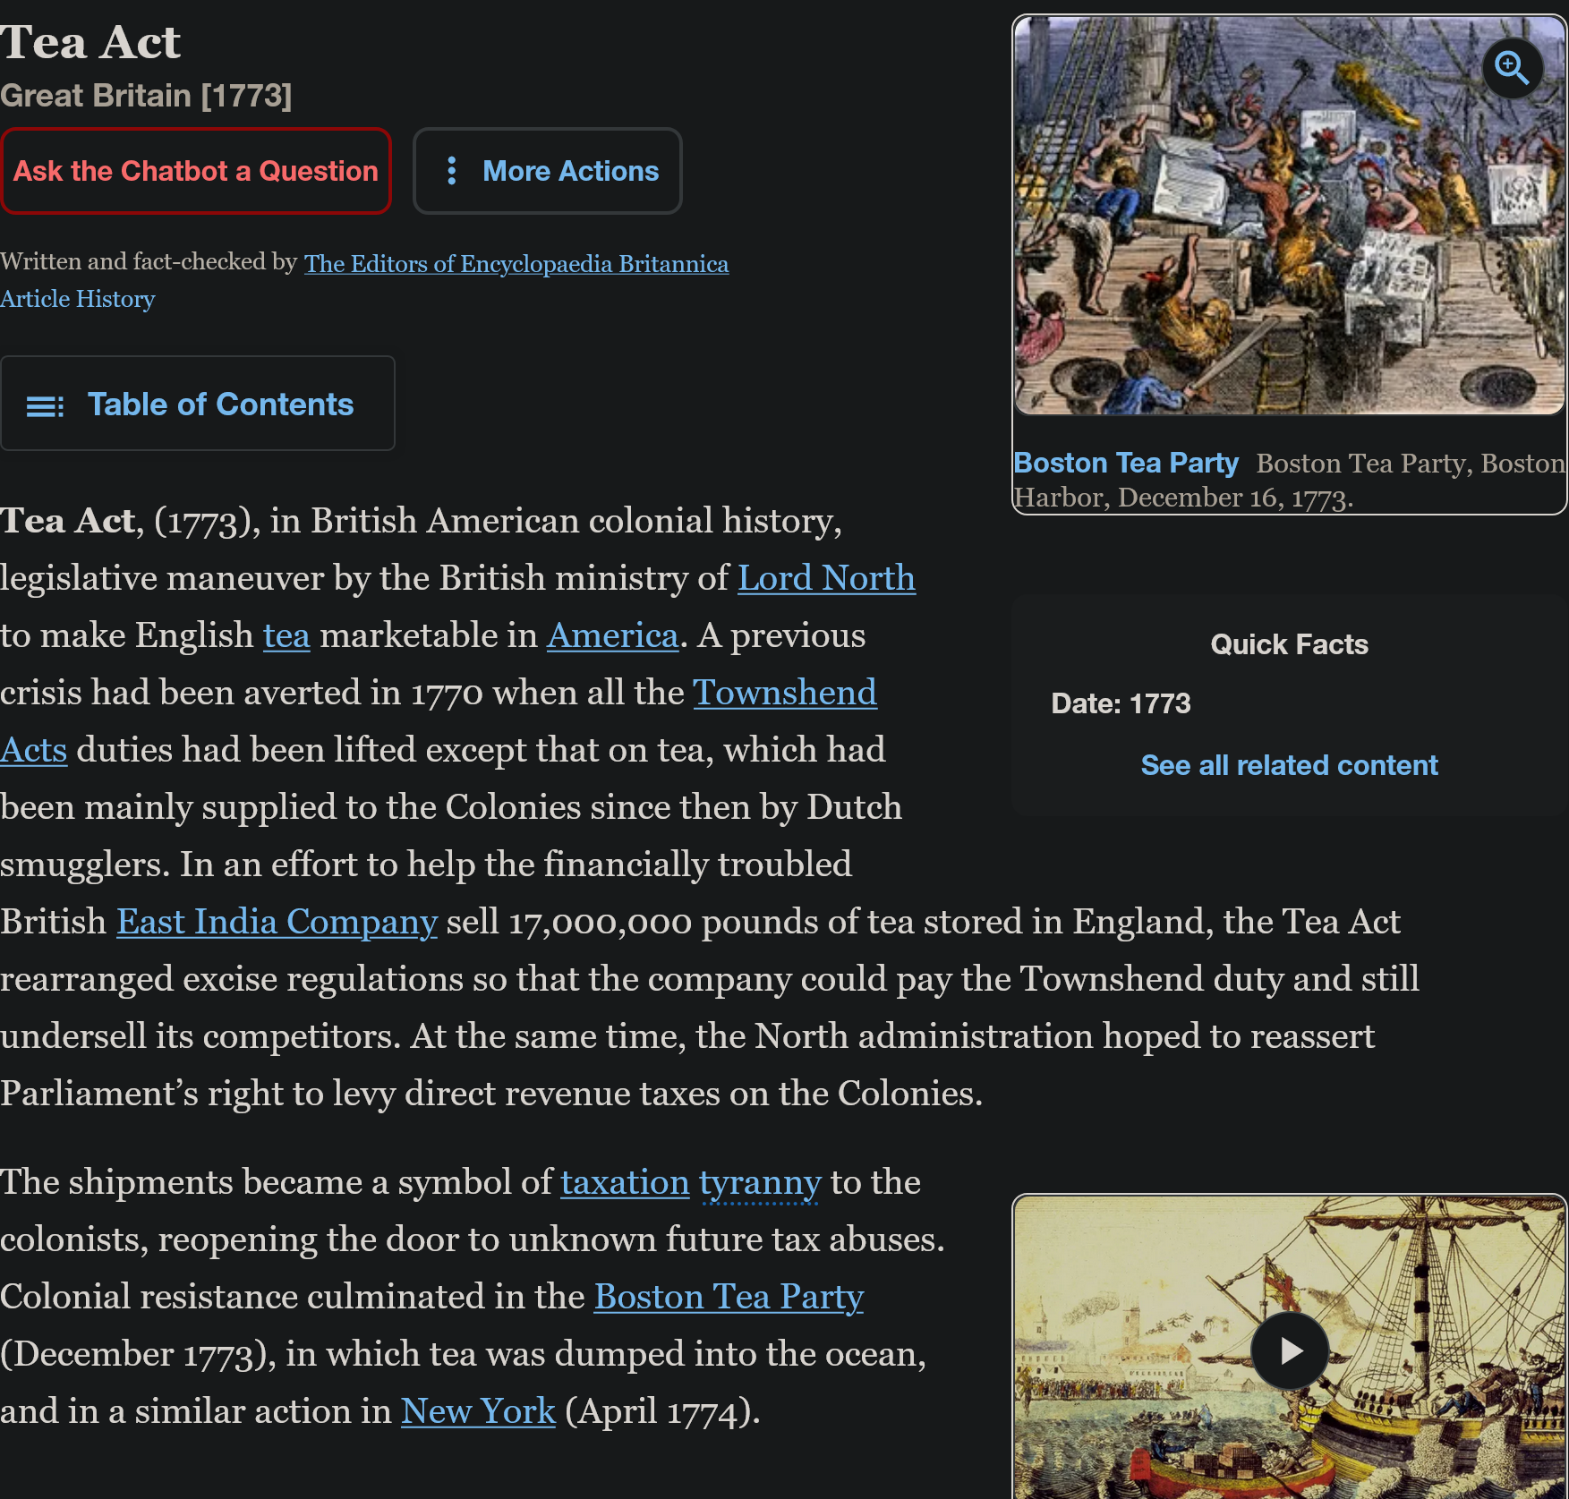Click the Date: 1773 fact

[1121, 703]
